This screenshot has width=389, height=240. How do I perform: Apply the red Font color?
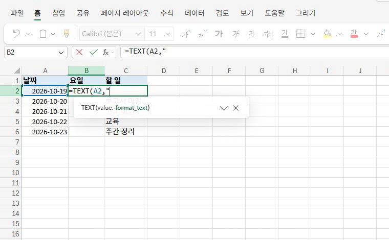tap(354, 34)
